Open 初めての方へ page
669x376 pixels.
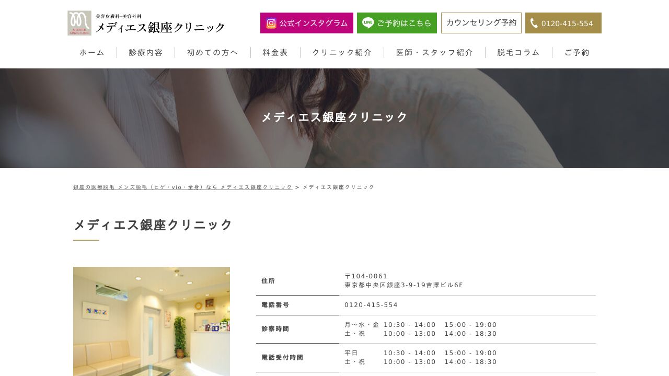pos(212,52)
